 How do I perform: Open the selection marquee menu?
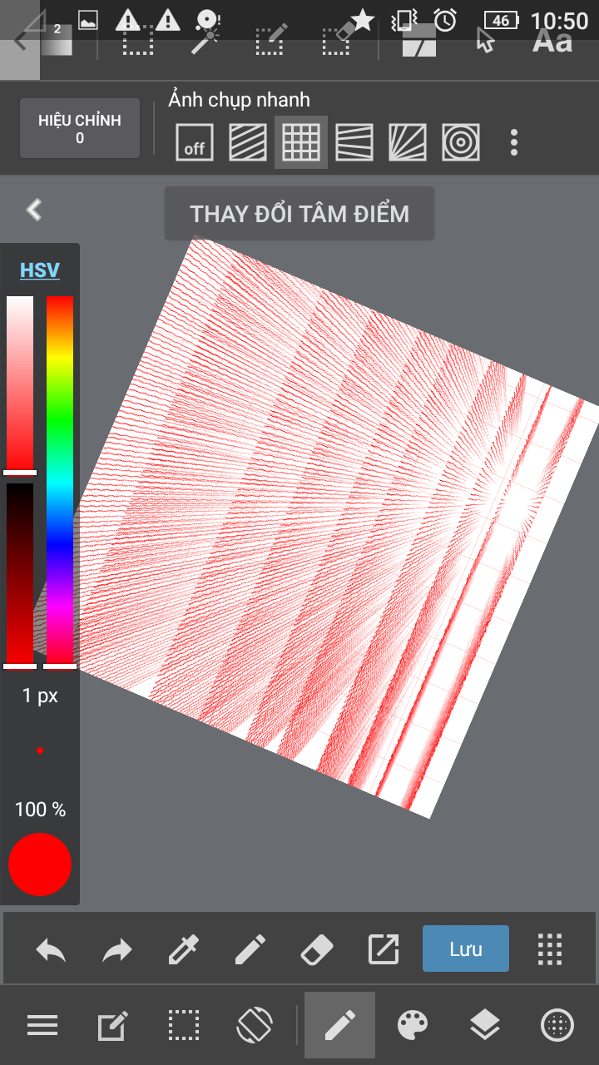point(183,1026)
